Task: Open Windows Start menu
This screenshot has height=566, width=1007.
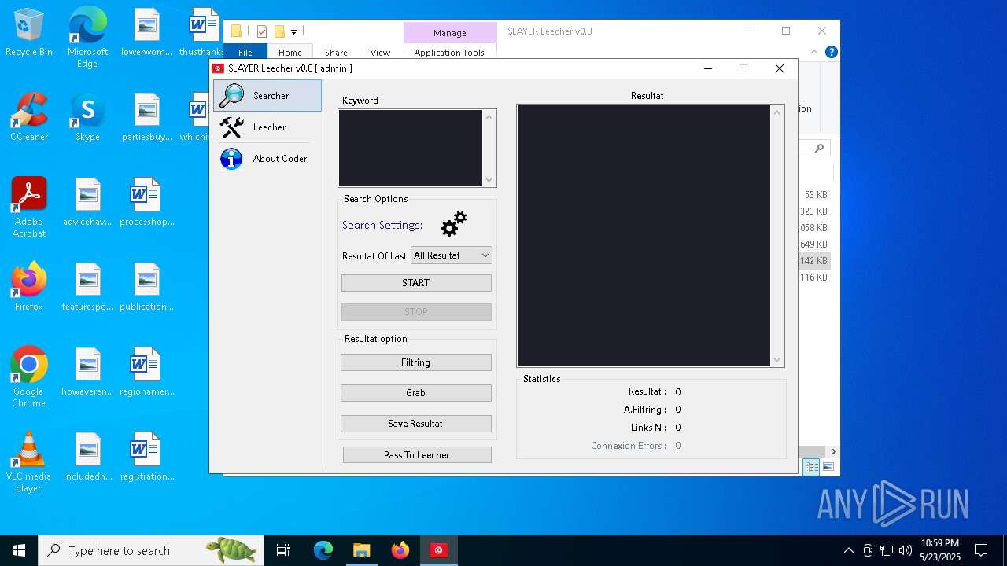Action: coord(19,550)
